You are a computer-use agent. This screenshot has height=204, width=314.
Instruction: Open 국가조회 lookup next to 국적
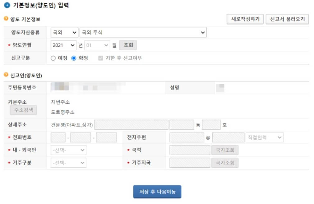tap(225, 150)
